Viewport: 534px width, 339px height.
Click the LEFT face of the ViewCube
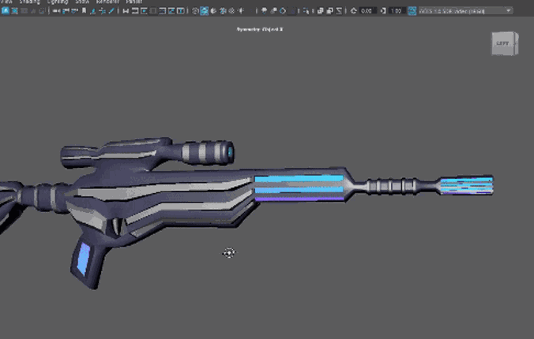tap(502, 44)
